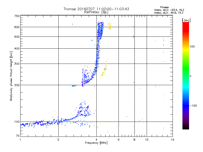Click the '200' y-axis tick label
203x152 pixels.
(17, 85)
